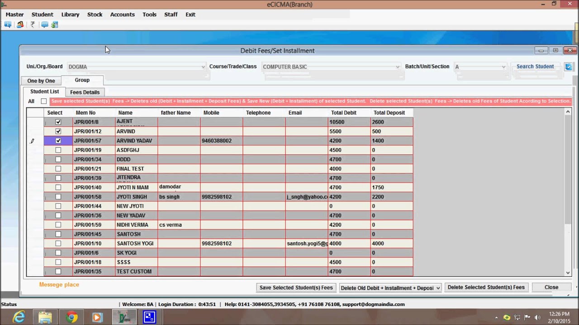
Task: Open the Tools menu
Action: coord(149,14)
